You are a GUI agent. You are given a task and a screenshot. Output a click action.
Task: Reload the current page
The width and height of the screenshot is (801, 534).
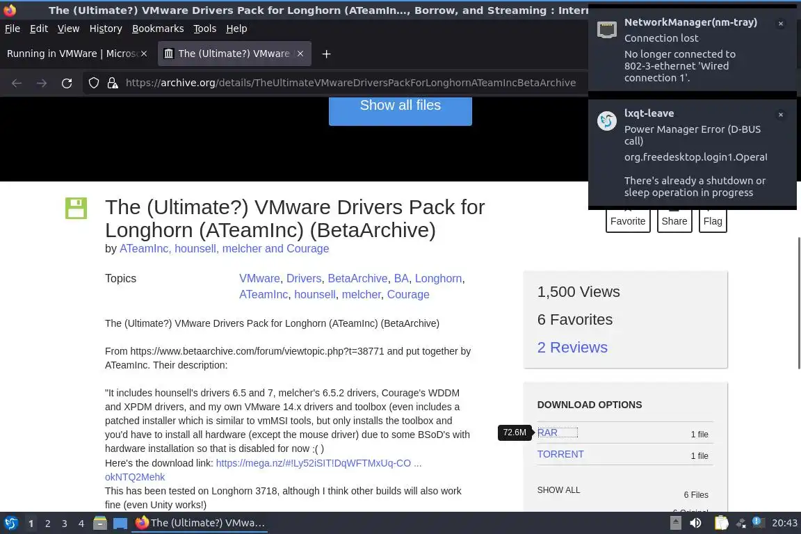pyautogui.click(x=67, y=83)
